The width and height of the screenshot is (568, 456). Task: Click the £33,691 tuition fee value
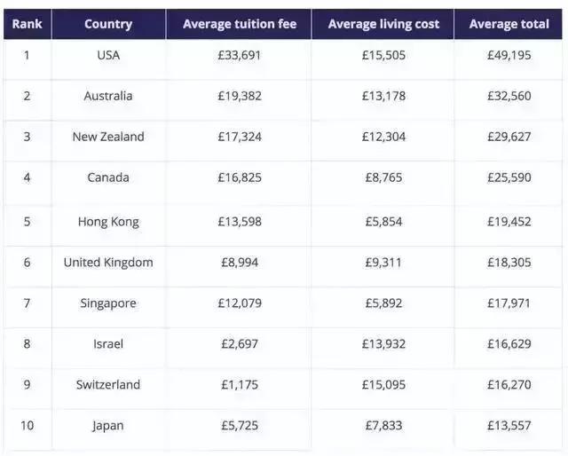(240, 55)
